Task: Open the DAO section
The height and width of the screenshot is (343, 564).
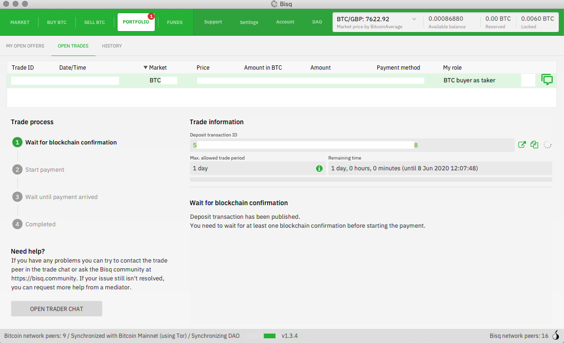Action: [317, 22]
